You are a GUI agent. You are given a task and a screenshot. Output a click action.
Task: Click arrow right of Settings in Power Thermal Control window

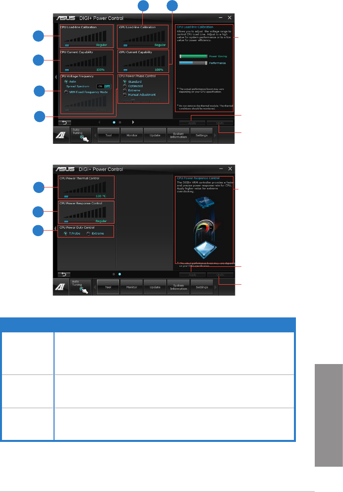point(216,288)
